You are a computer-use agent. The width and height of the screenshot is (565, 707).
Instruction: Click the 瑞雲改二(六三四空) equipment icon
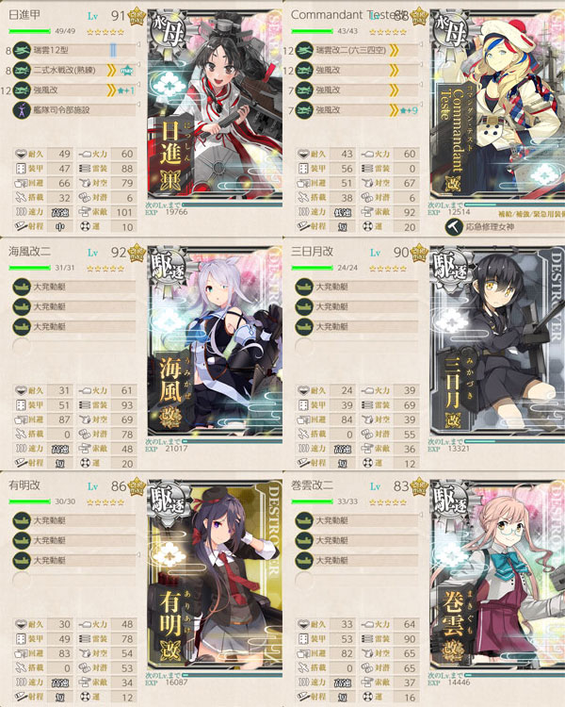tap(304, 51)
